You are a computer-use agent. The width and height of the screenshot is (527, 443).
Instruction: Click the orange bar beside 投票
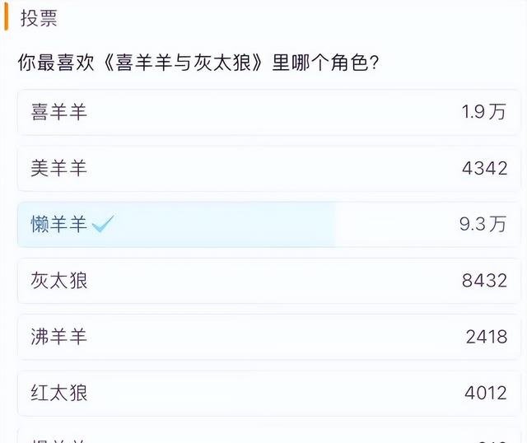7,18
